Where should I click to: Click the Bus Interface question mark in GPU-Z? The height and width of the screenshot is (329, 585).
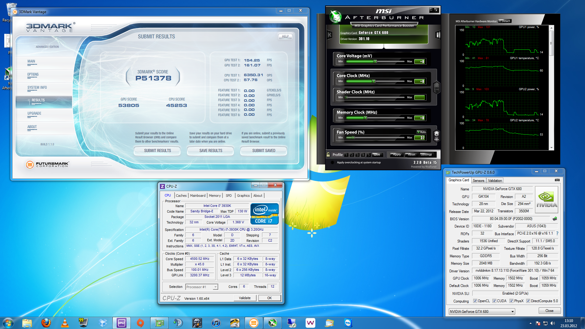[x=557, y=233]
